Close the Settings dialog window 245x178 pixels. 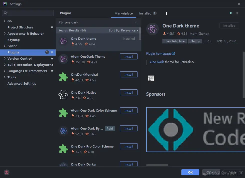coord(239,4)
